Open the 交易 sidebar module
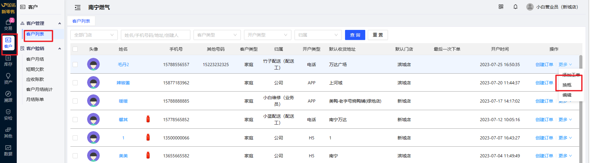This screenshot has width=590, height=163. (x=8, y=25)
